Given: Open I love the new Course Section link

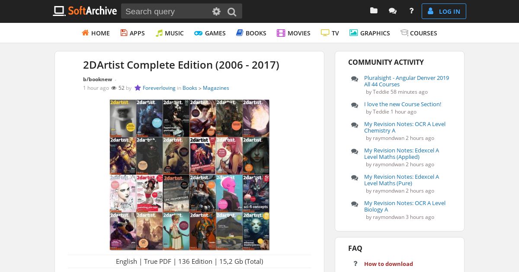Looking at the screenshot, I should 403,104.
